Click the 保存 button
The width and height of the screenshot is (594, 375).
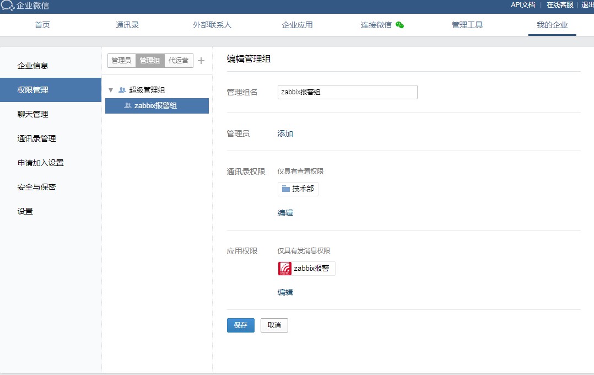pyautogui.click(x=240, y=325)
